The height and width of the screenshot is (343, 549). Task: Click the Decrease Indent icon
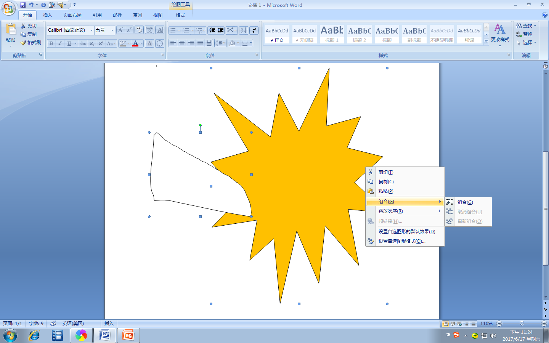click(212, 30)
